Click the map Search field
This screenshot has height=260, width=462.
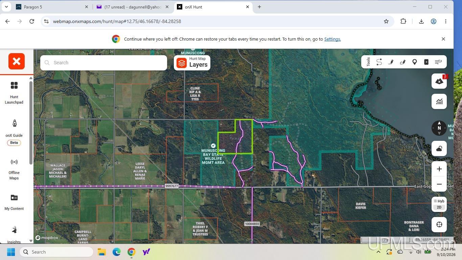pyautogui.click(x=103, y=63)
